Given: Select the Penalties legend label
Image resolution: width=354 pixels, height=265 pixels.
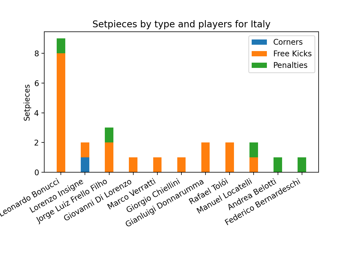Looking at the screenshot, I should tap(290, 65).
